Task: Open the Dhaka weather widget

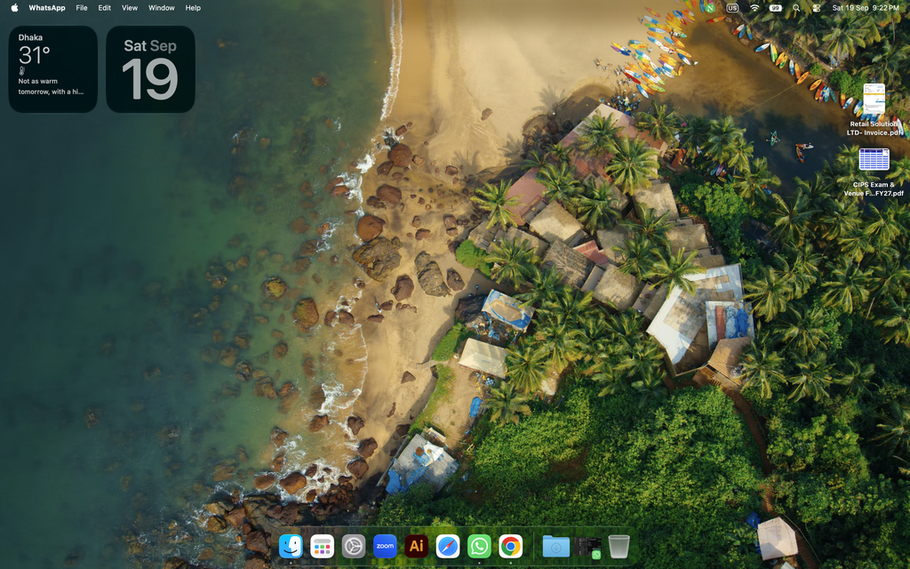Action: click(x=52, y=69)
